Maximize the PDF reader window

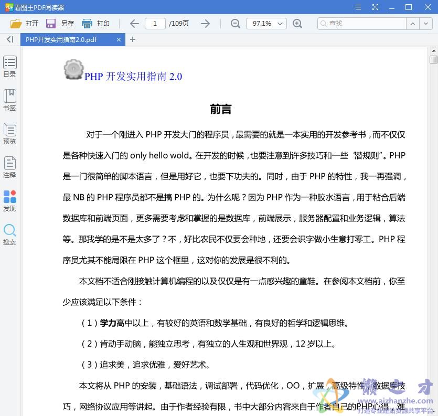pyautogui.click(x=409, y=7)
